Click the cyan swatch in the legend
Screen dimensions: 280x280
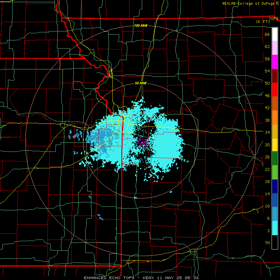(275, 228)
